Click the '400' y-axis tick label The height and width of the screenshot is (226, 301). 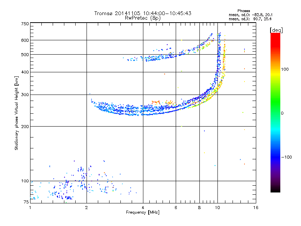click(x=25, y=72)
